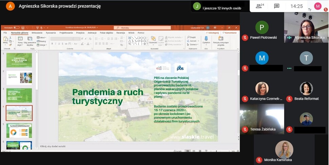Image resolution: width=329 pixels, height=165 pixels.
Task: Switch to the Wstawianie tab
Action: [37, 33]
